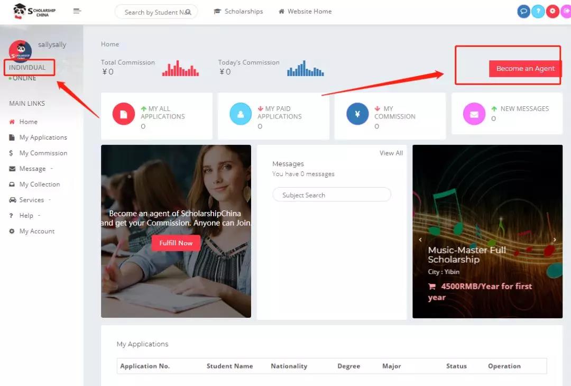Click the student studying banner image
Viewport: 571px width, 386px height.
tap(176, 231)
